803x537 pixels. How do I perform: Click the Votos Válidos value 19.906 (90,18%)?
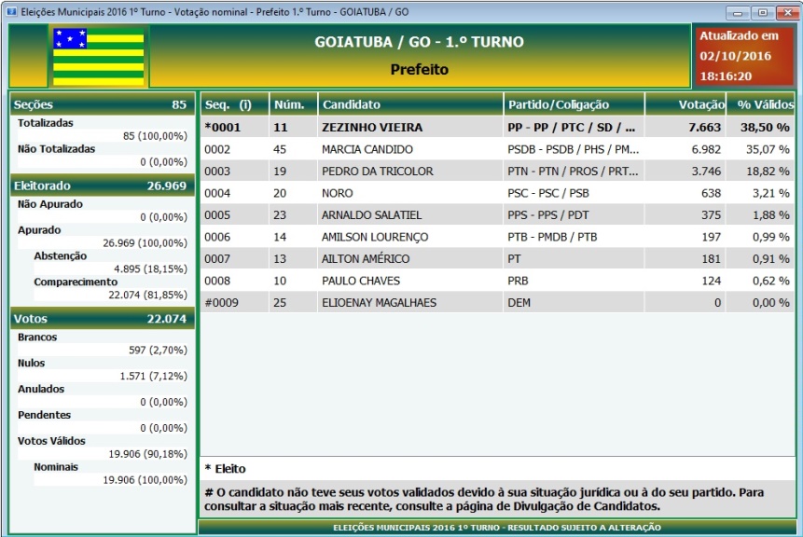click(147, 454)
